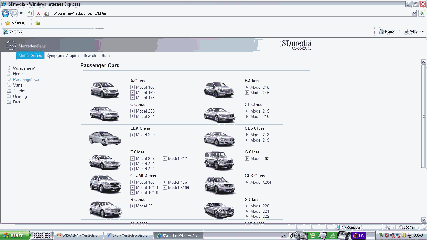
Task: Click the folder icon beside Unimog
Action: point(9,96)
